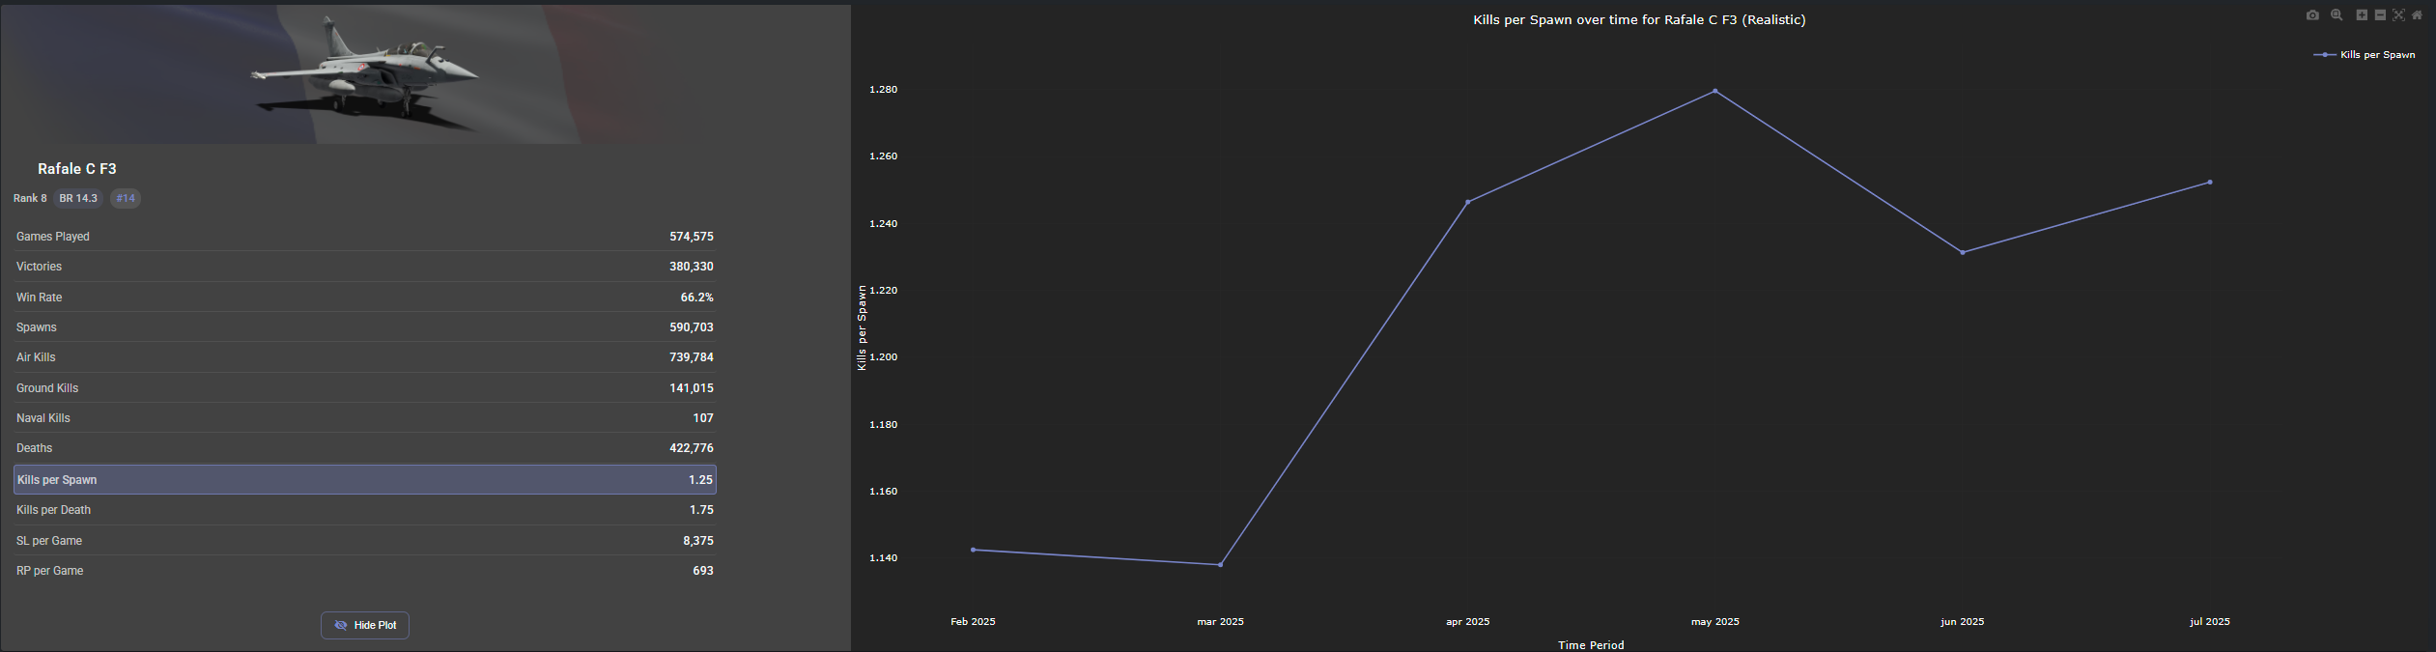Click the jun 2025 x-axis label

pos(1963,622)
